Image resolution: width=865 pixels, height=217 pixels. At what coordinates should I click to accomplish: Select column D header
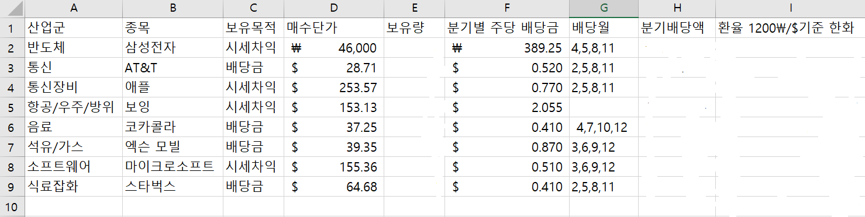334,8
